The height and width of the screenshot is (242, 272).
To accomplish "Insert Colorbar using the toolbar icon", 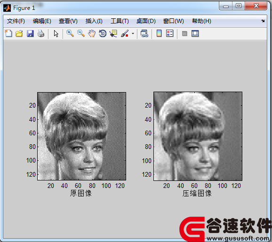I will click(x=159, y=33).
